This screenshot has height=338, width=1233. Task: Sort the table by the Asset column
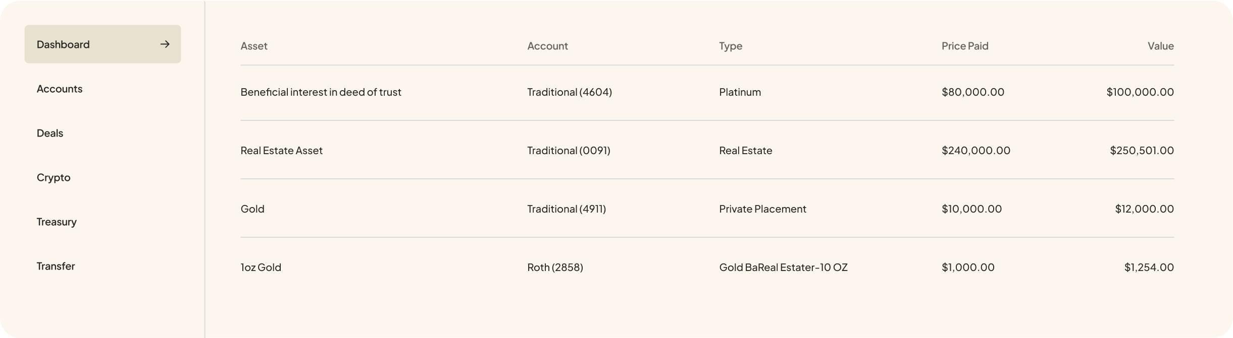(x=254, y=46)
